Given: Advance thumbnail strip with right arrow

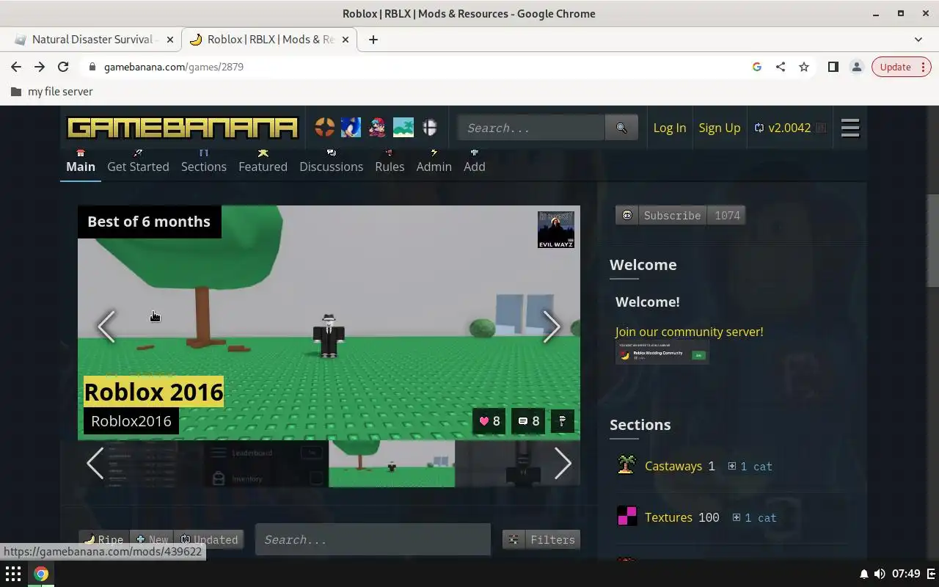Looking at the screenshot, I should (x=563, y=463).
